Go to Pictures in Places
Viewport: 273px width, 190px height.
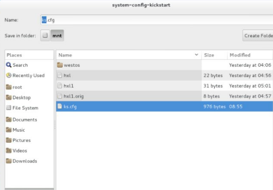(x=22, y=140)
